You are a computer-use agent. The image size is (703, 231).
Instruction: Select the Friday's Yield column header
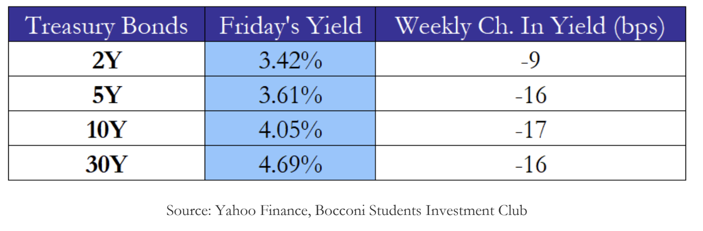pyautogui.click(x=290, y=26)
